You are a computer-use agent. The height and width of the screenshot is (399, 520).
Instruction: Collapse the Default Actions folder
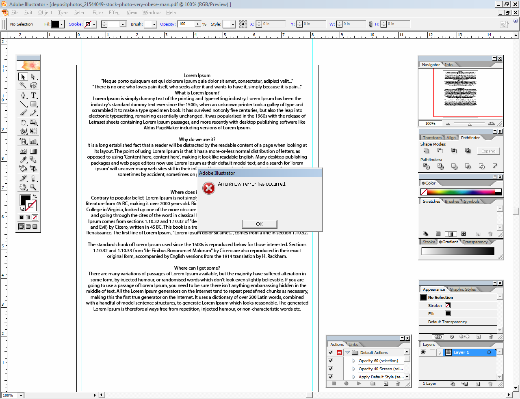pos(348,352)
